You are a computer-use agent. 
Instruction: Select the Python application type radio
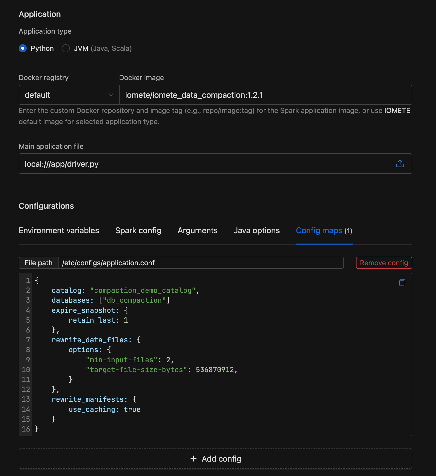click(23, 48)
